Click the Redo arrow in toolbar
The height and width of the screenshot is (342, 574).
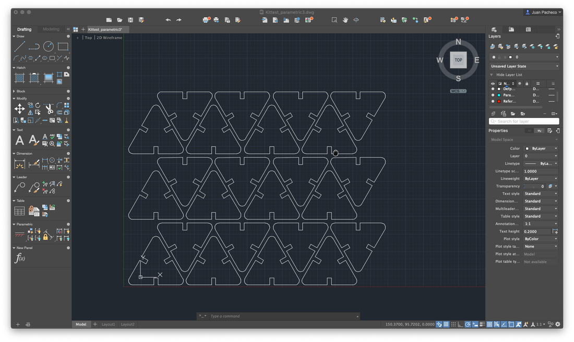click(178, 20)
